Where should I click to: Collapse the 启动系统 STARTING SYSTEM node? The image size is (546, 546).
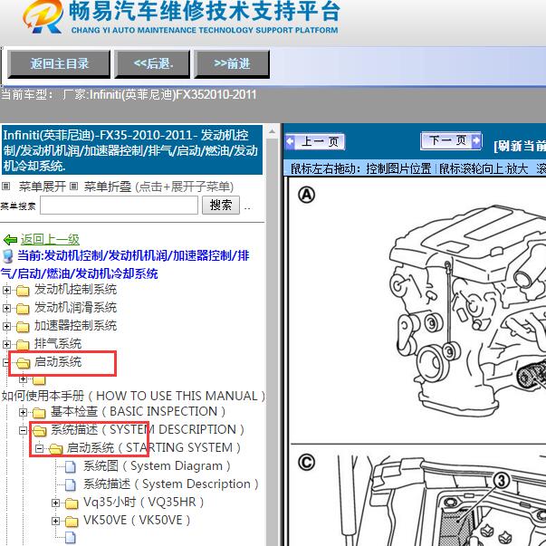39,449
